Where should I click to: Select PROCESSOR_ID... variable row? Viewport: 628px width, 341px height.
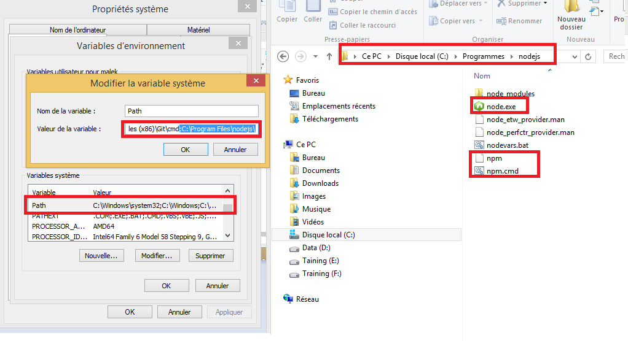click(x=126, y=237)
